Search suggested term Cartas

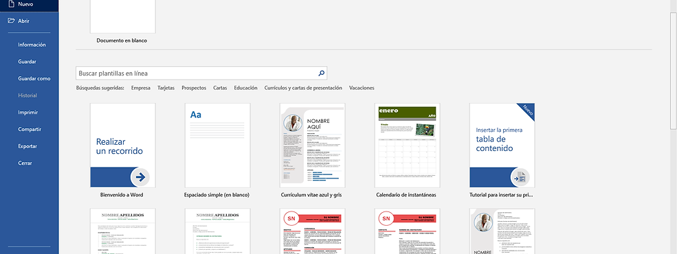pyautogui.click(x=220, y=88)
